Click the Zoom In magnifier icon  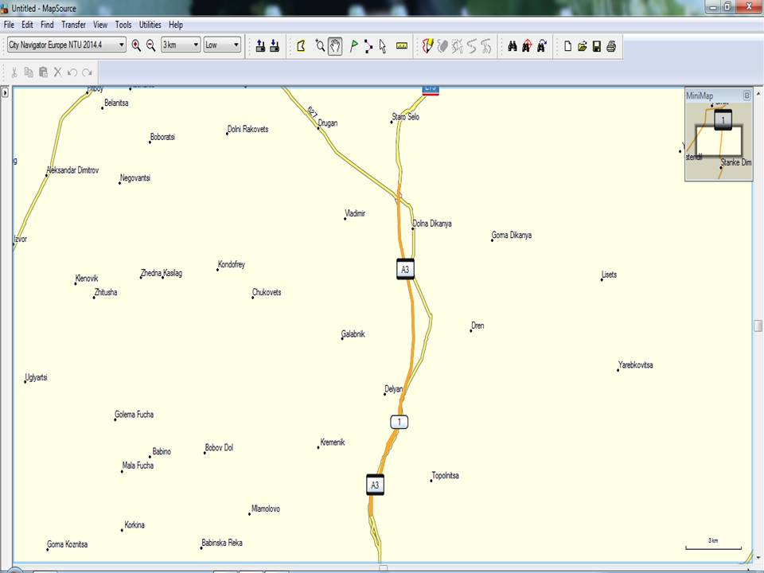[x=136, y=45]
